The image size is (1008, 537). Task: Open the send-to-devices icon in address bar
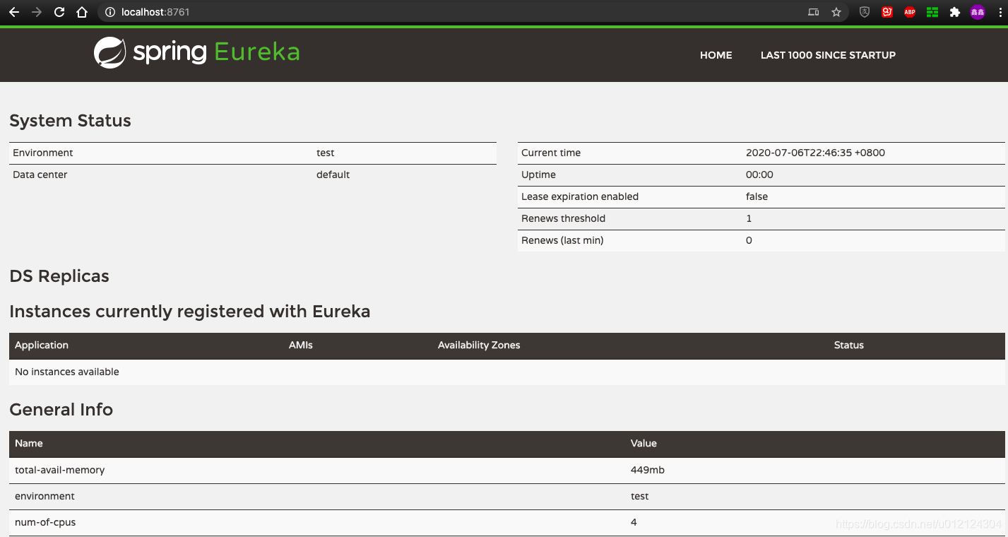click(x=814, y=12)
